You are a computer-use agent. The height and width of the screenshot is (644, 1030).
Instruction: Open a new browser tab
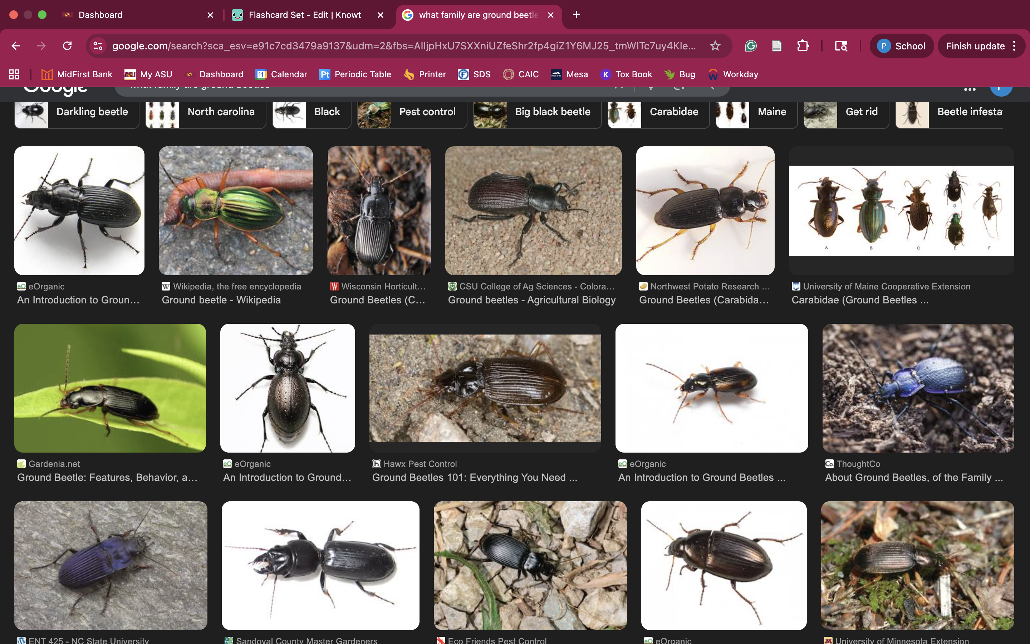pyautogui.click(x=576, y=15)
